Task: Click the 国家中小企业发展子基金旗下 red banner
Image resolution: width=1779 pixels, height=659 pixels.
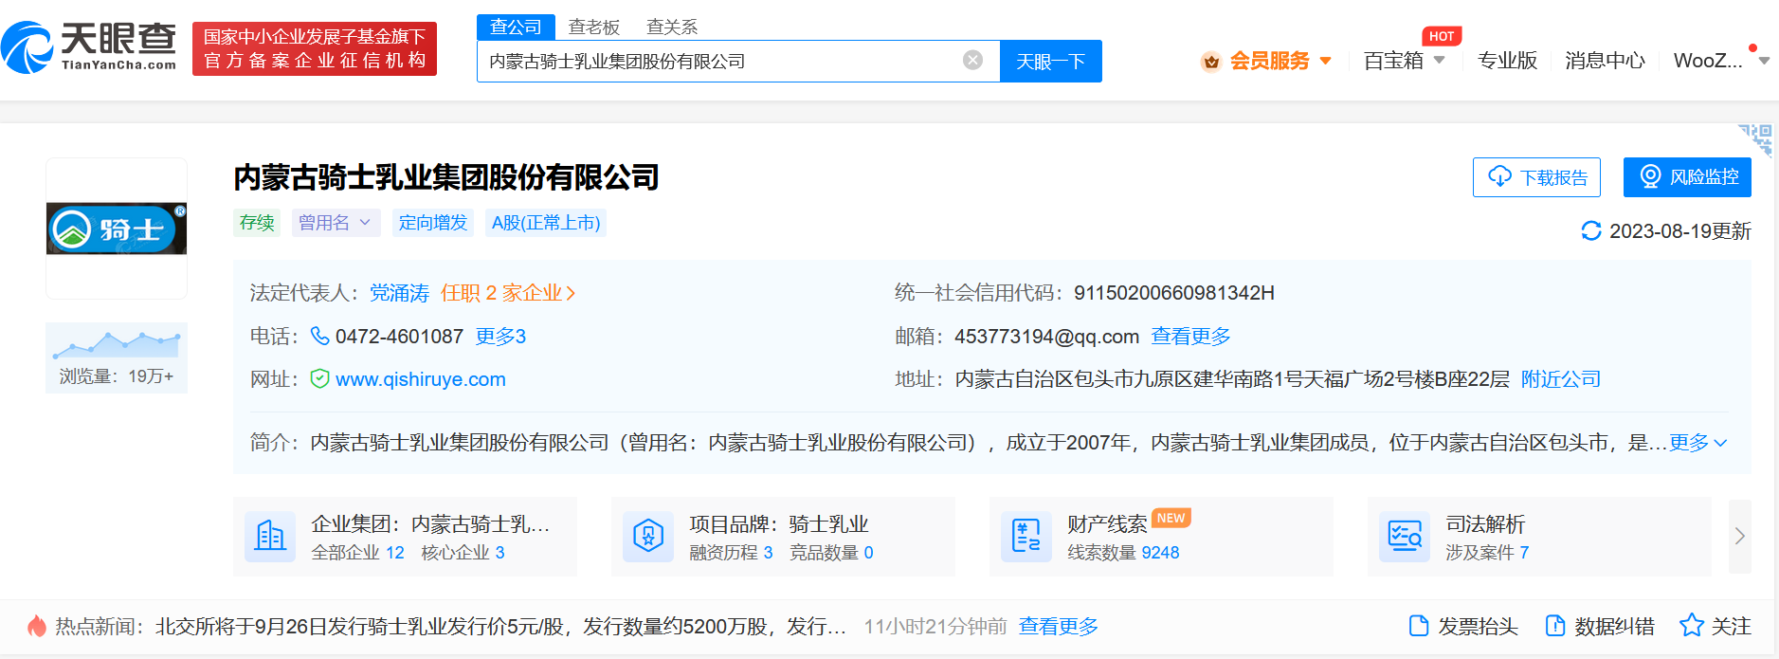Action: click(315, 48)
